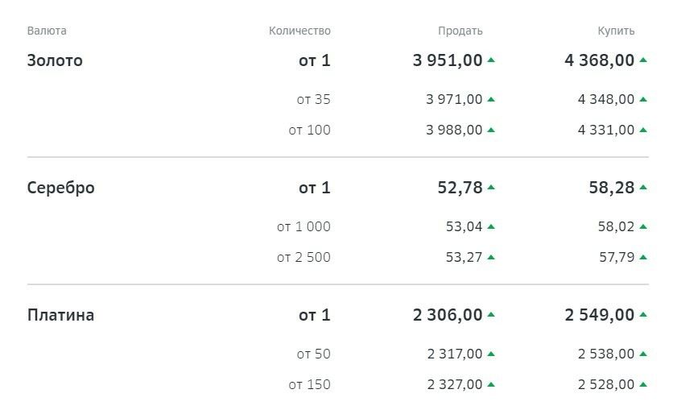The height and width of the screenshot is (406, 673).
Task: Click the Продать column header
Action: pyautogui.click(x=460, y=31)
